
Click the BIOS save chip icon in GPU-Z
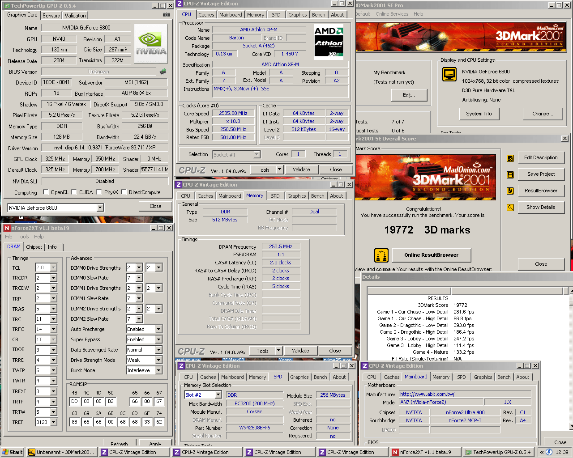[163, 72]
